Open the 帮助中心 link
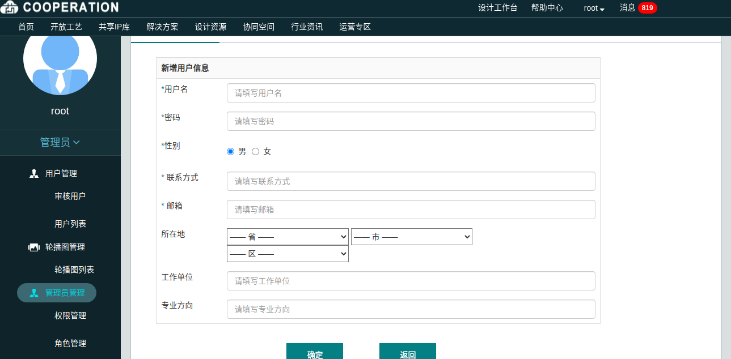This screenshot has width=731, height=359. [547, 8]
